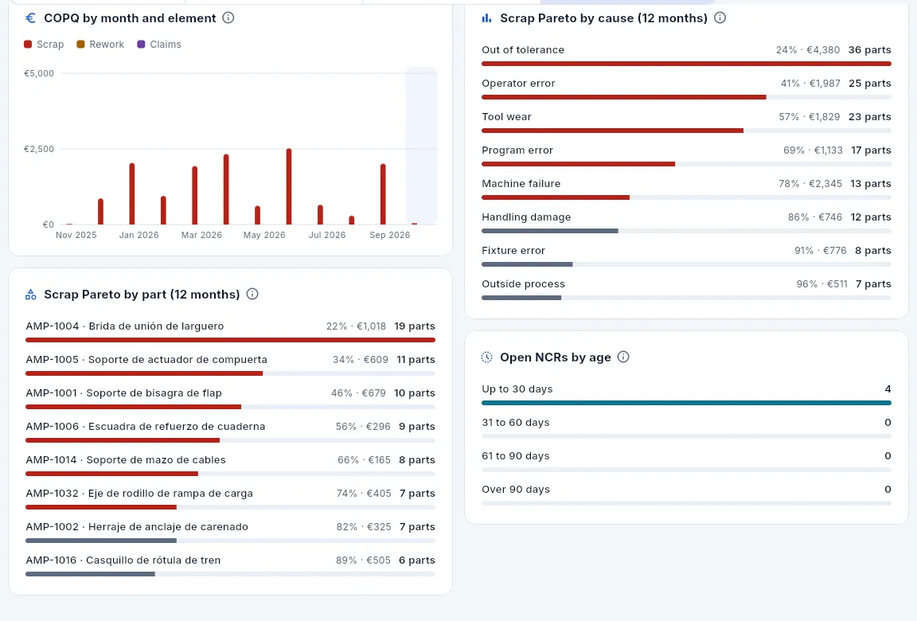Click the Operator error cause label
Image resolution: width=917 pixels, height=621 pixels.
(518, 84)
